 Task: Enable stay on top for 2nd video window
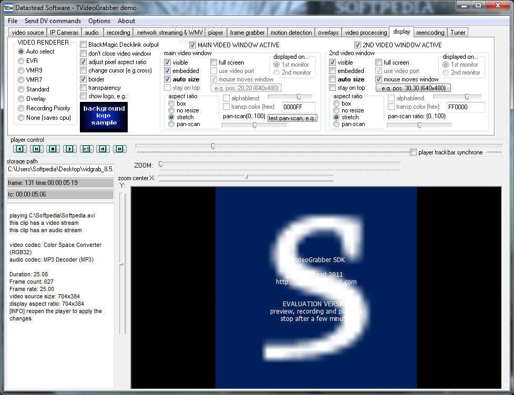pyautogui.click(x=332, y=88)
